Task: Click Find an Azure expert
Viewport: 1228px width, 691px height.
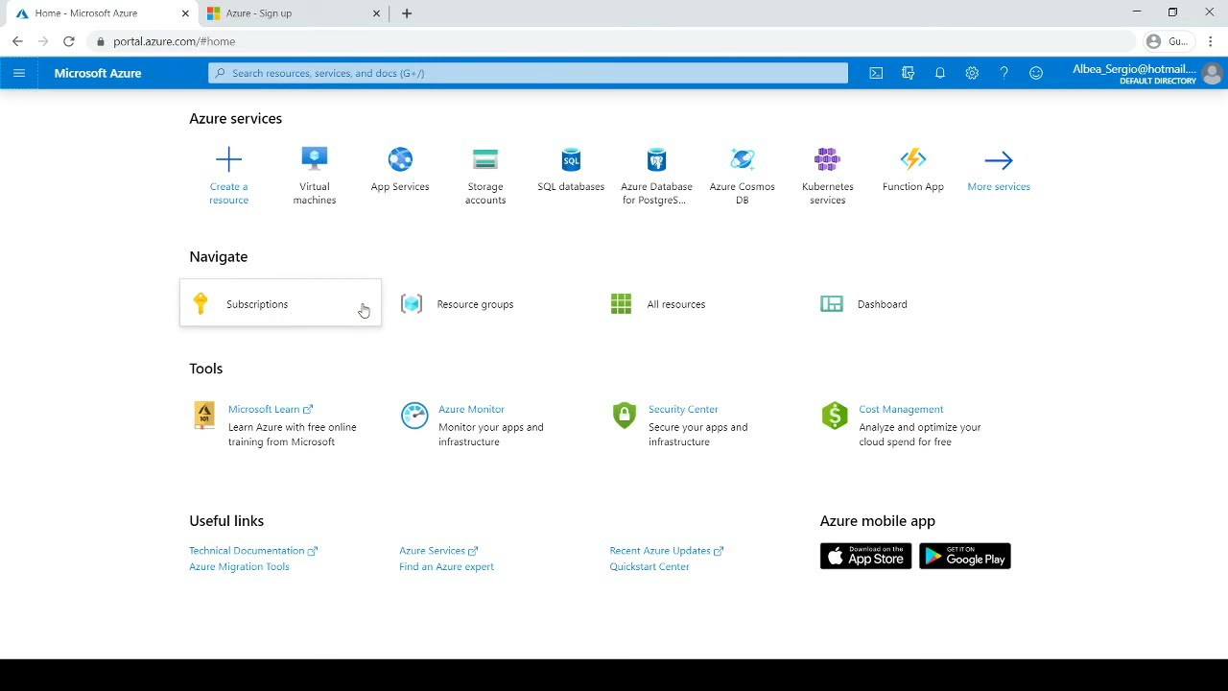Action: coord(446,566)
